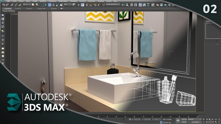Click the Play Animation button
This screenshot has height=124, width=221.
point(210,119)
